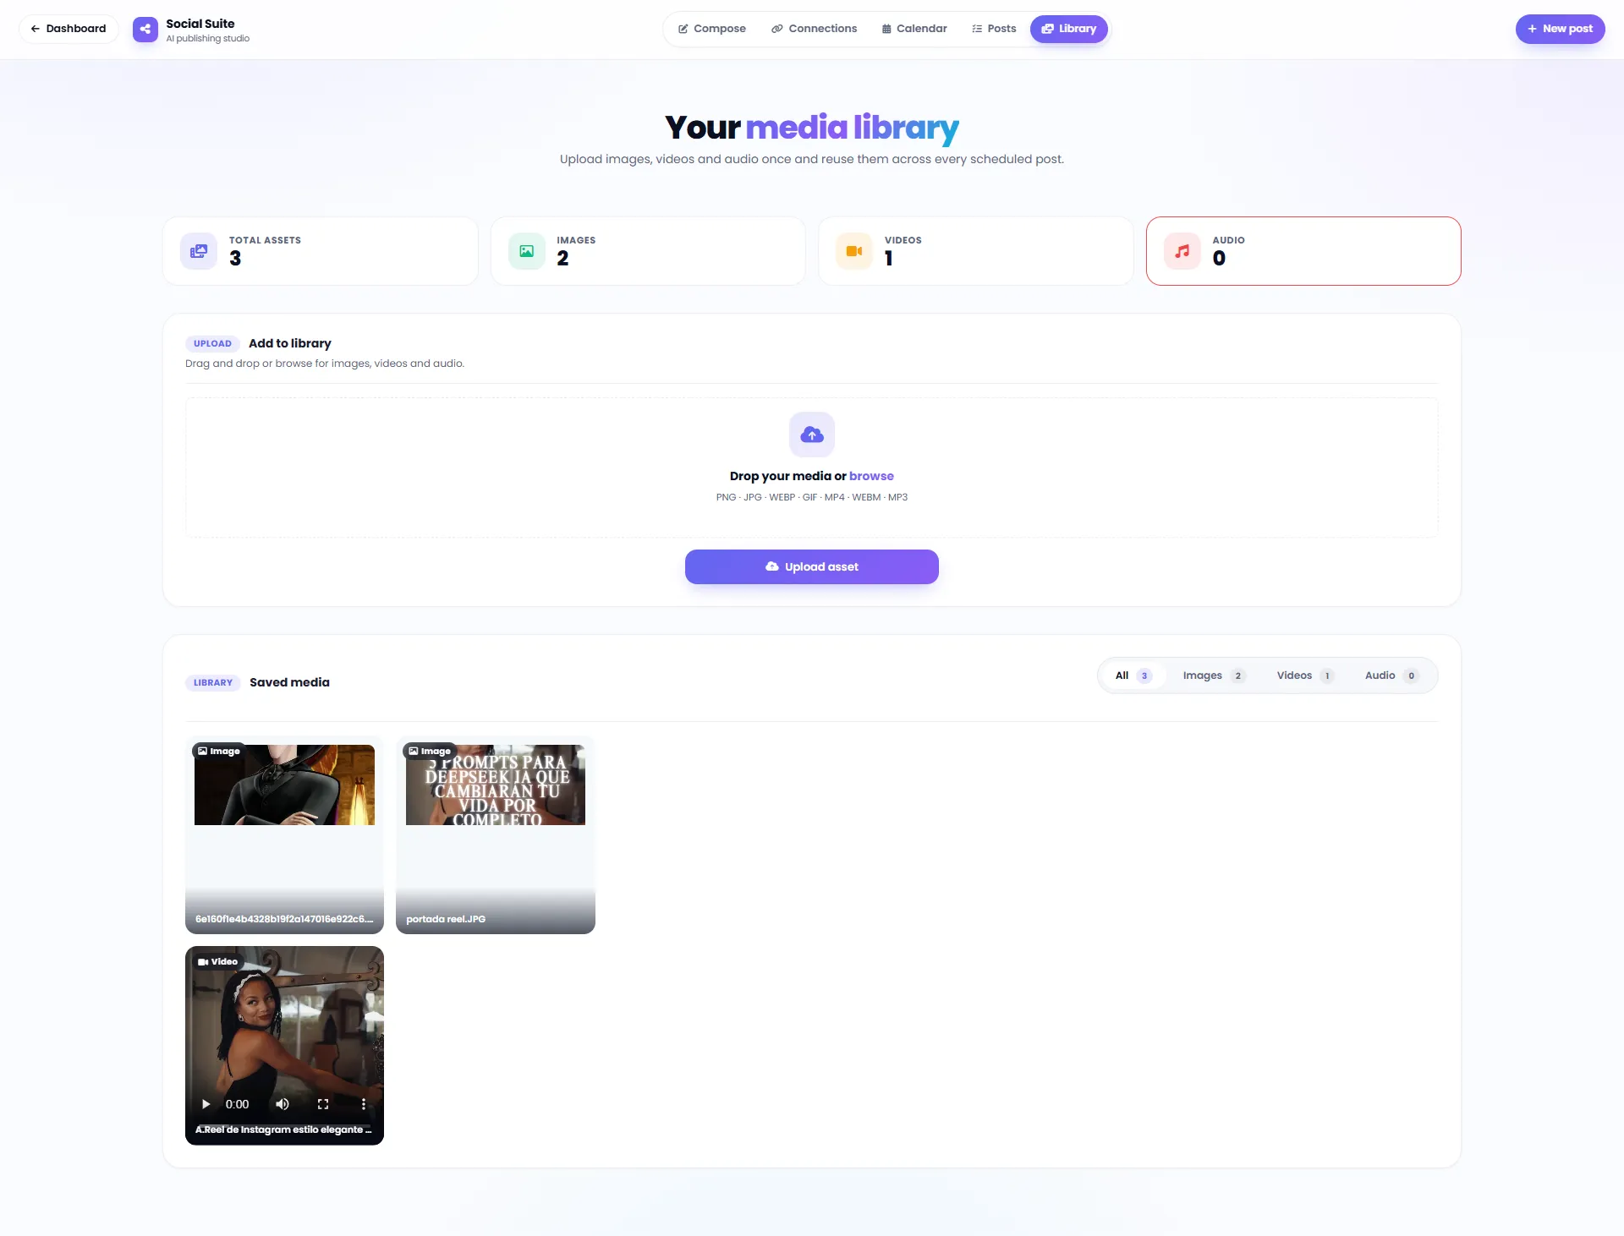The height and width of the screenshot is (1236, 1624).
Task: Enter fullscreen on the video
Action: coord(323,1104)
